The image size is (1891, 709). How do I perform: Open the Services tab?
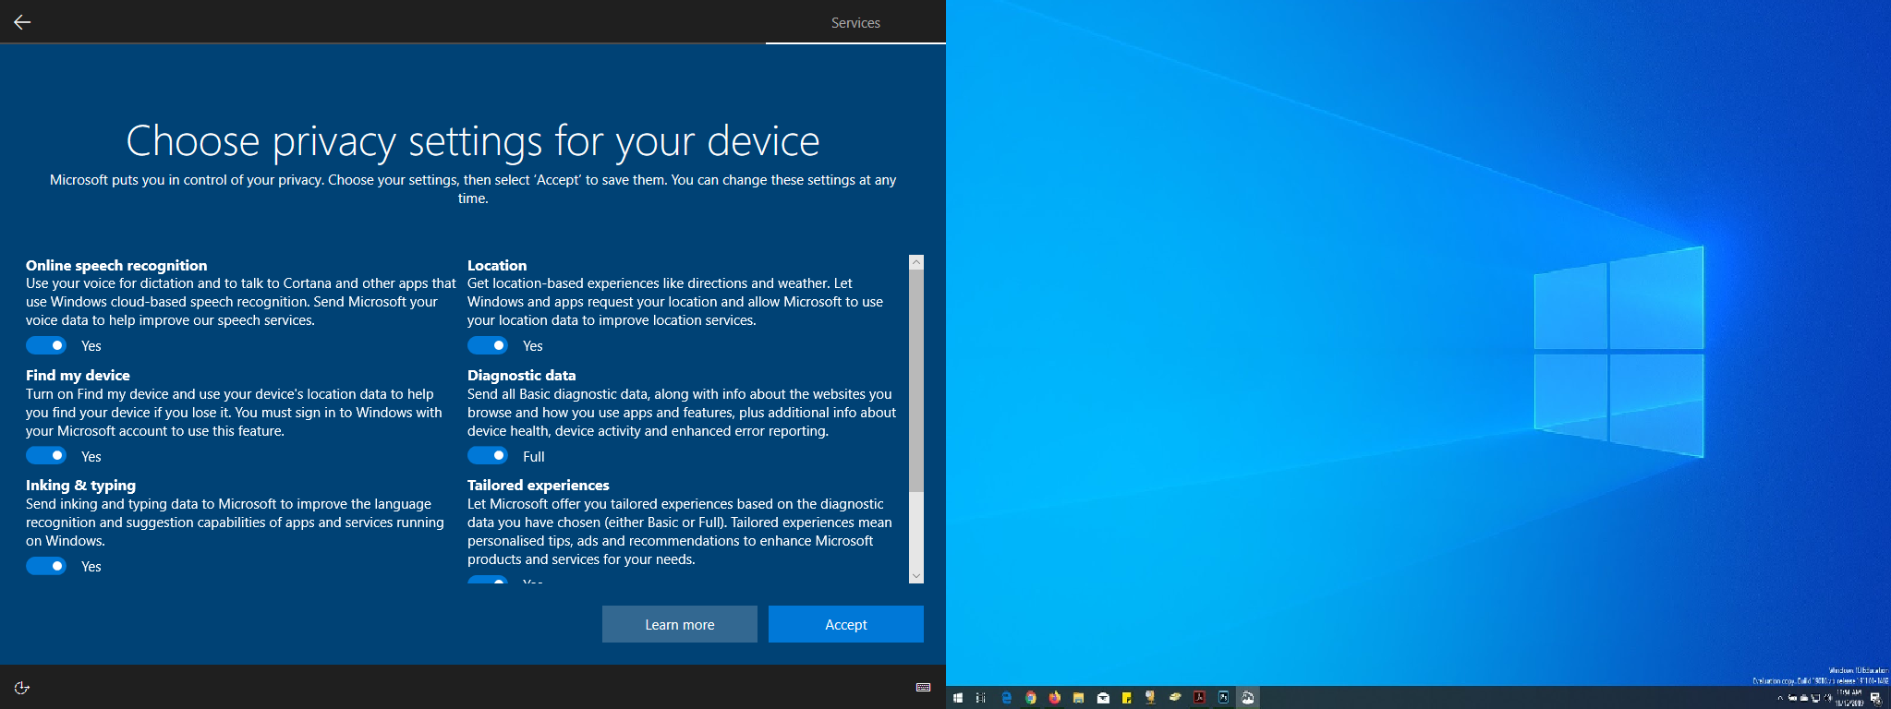tap(855, 22)
